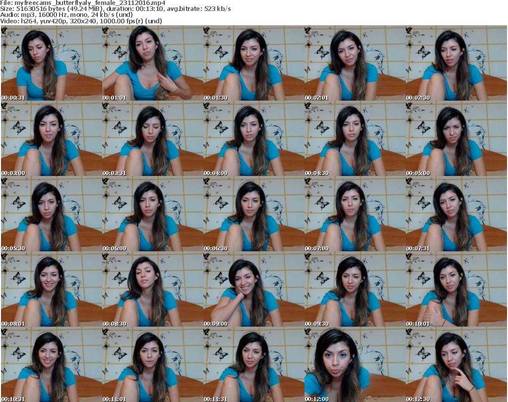Open the frame stamped 00:03:00

(x=51, y=138)
